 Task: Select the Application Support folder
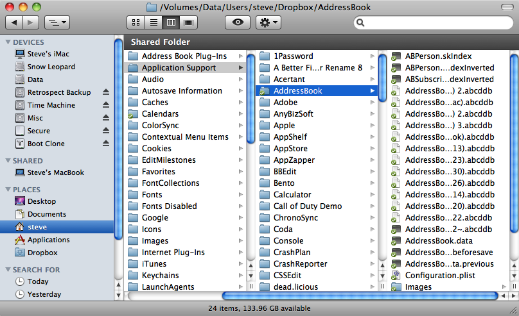(186, 68)
